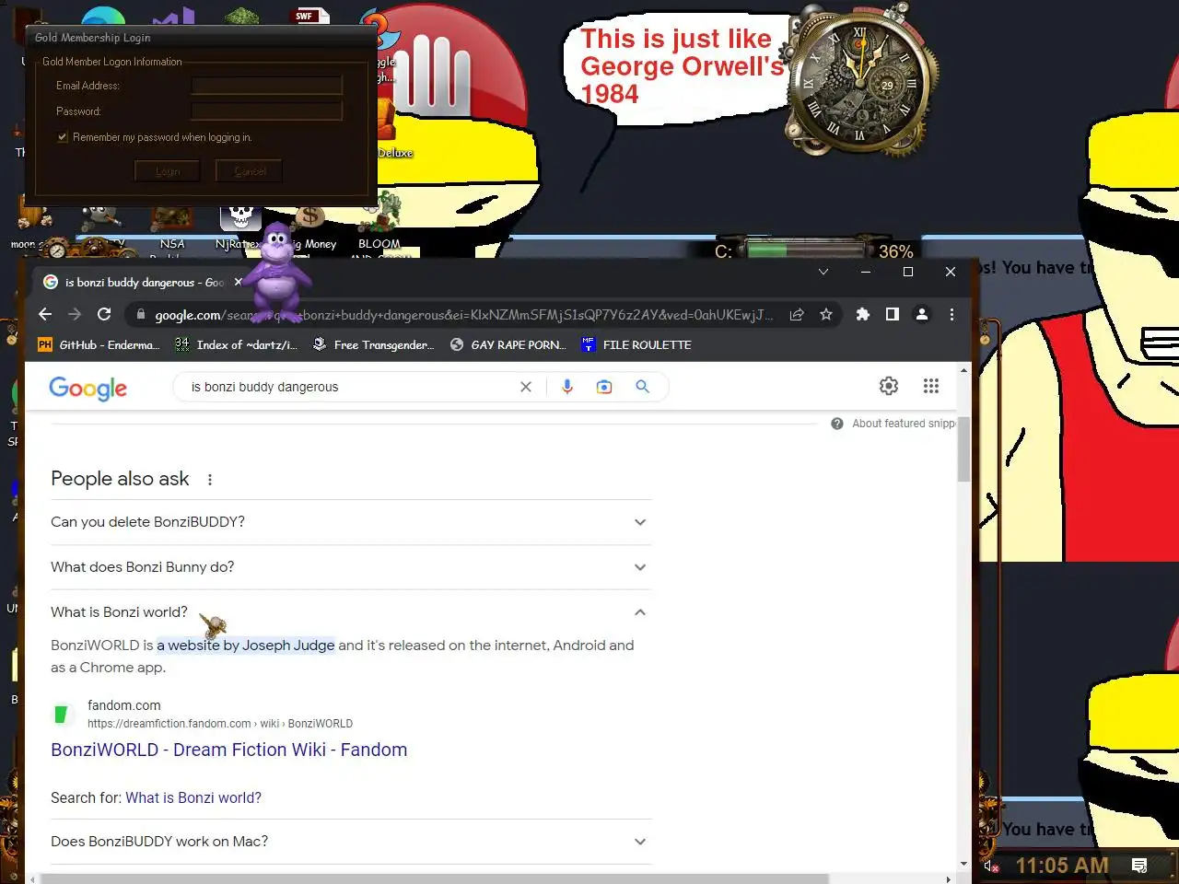The image size is (1179, 884).
Task: Reload the Google results page
Action: [x=104, y=314]
